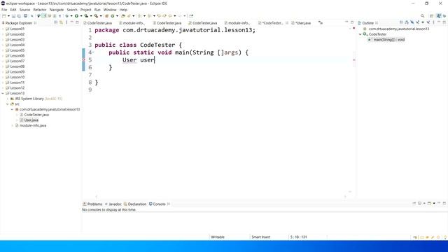Open the Navigate menu
This screenshot has width=448, height=252.
tap(57, 10)
